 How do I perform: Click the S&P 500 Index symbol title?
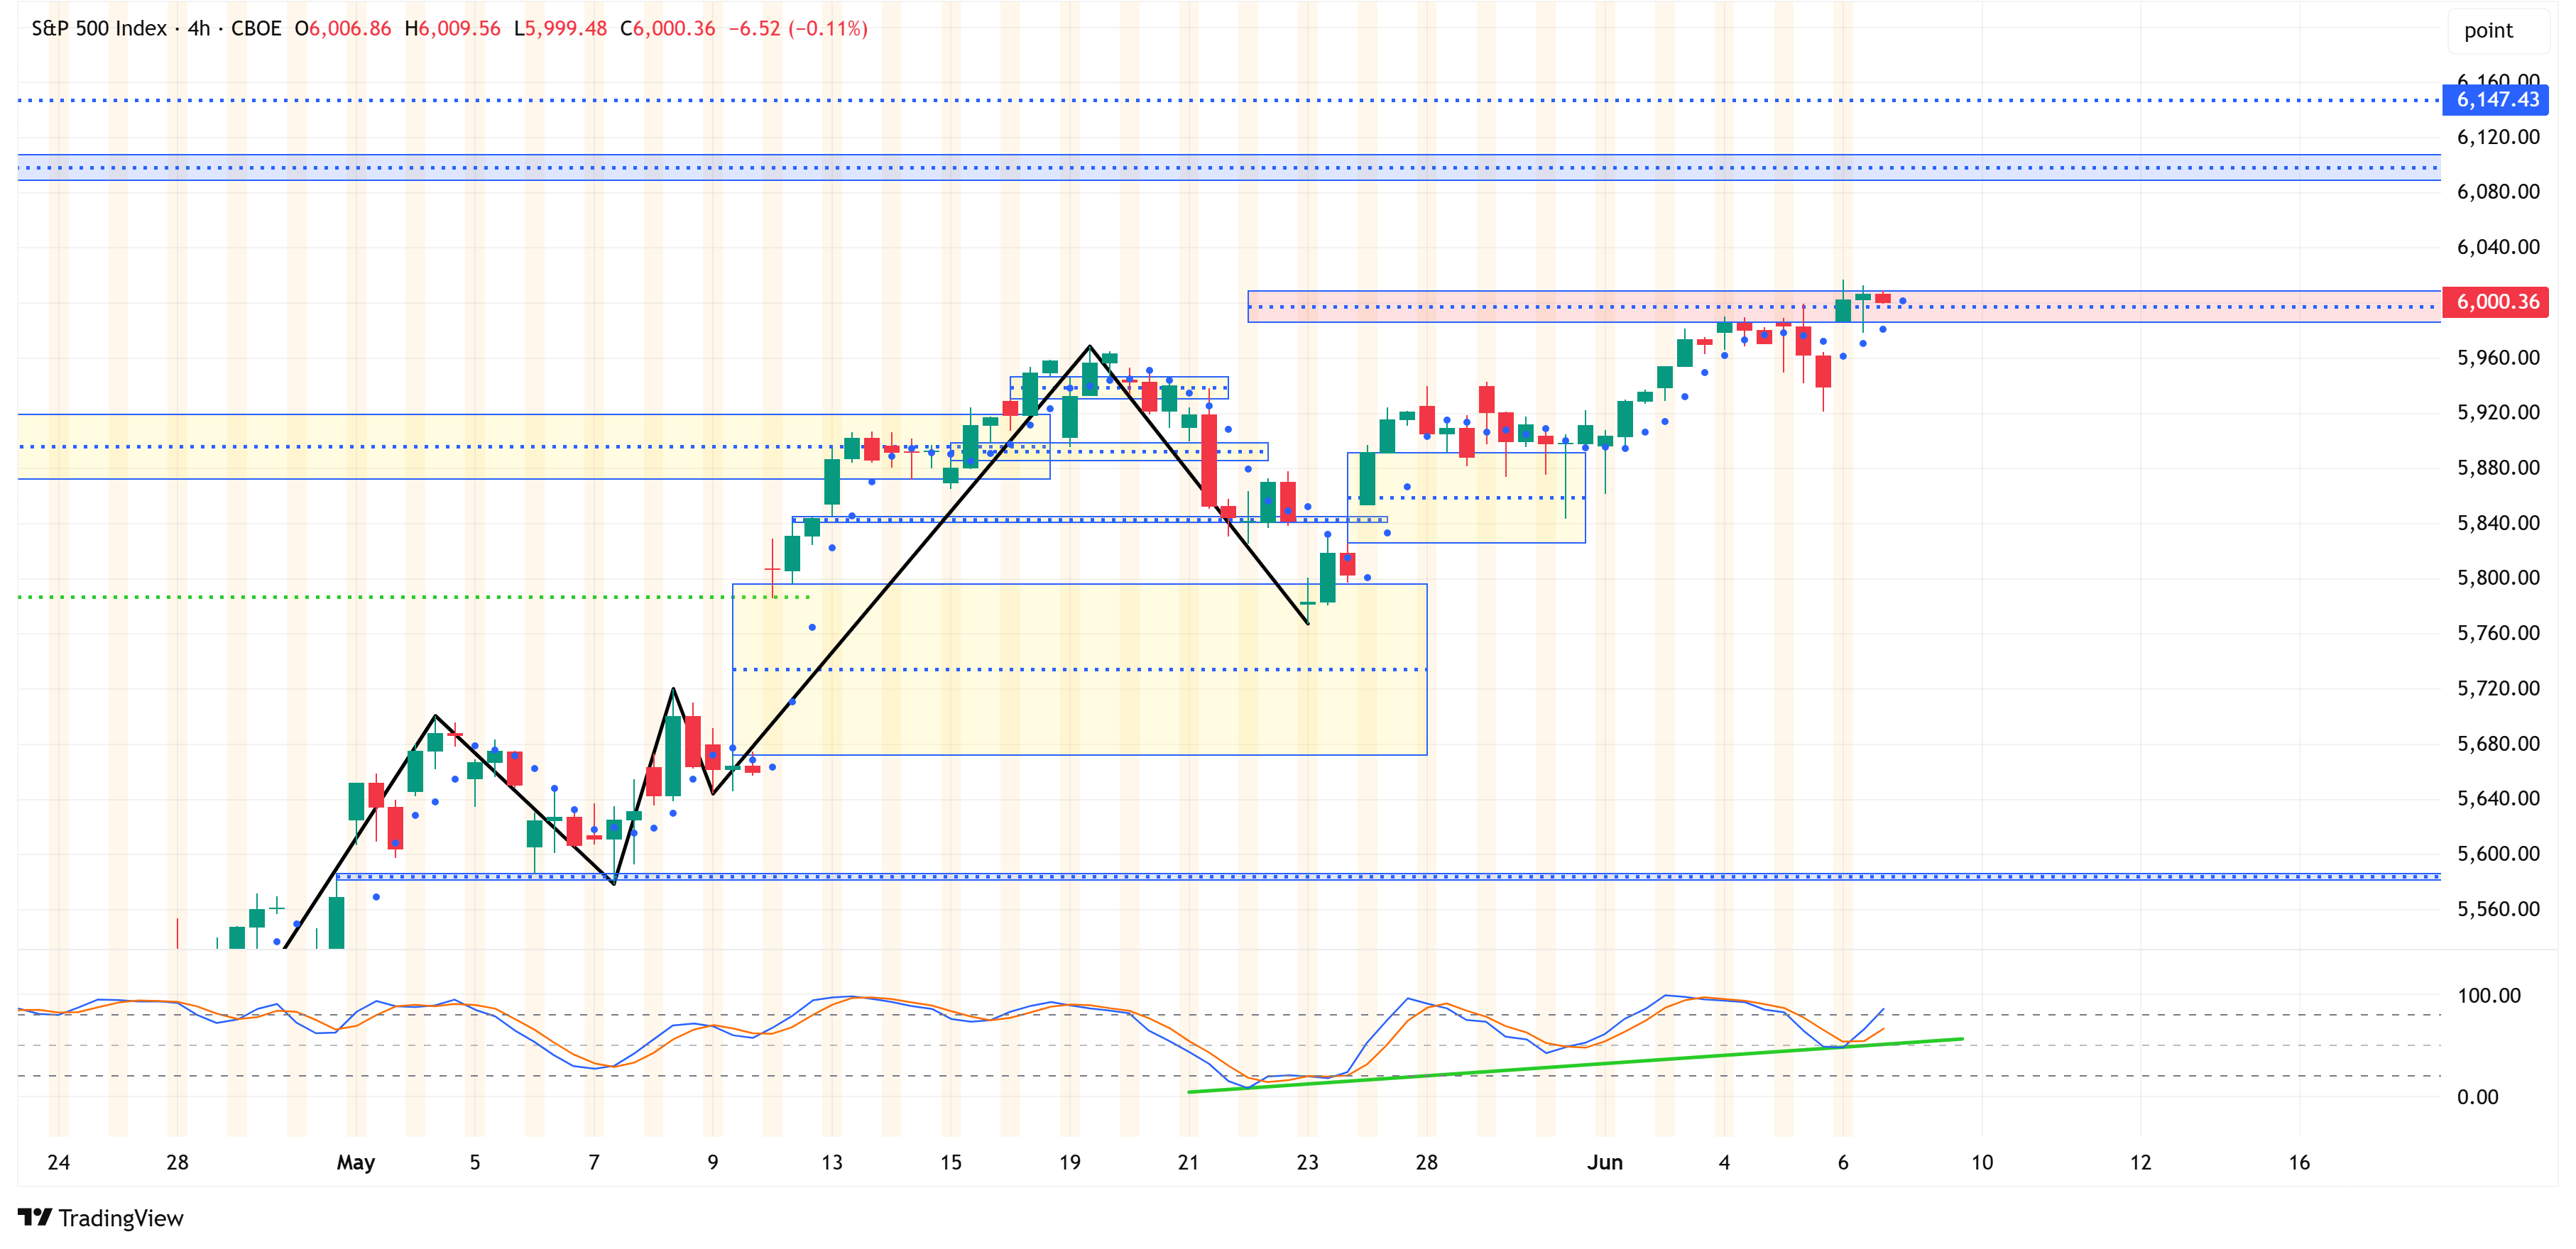[x=99, y=28]
